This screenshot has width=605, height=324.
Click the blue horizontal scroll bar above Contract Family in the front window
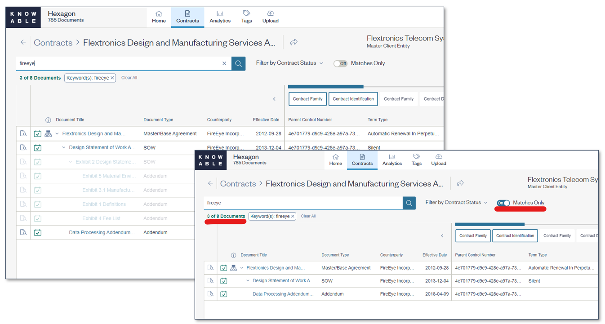489,224
